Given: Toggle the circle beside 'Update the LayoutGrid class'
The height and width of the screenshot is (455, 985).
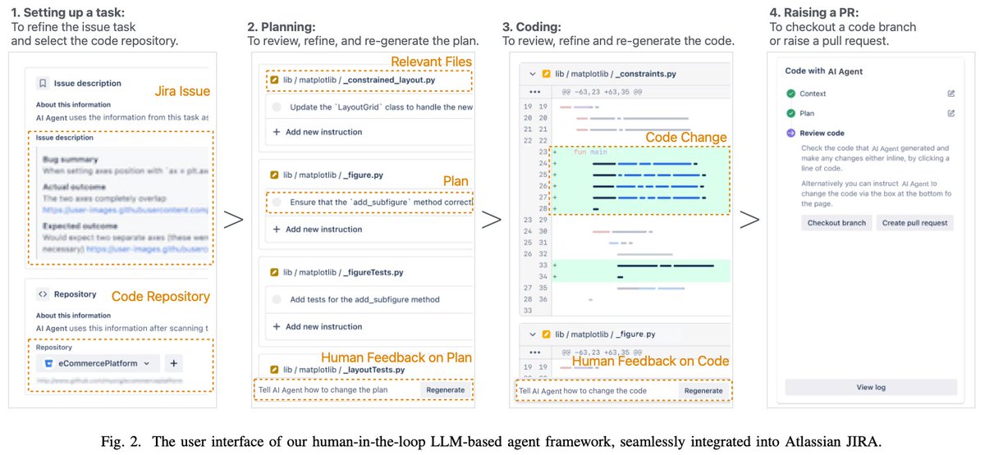Looking at the screenshot, I should [x=277, y=107].
